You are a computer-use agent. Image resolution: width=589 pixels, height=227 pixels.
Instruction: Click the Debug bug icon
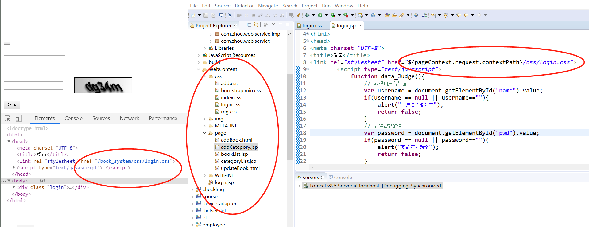307,15
